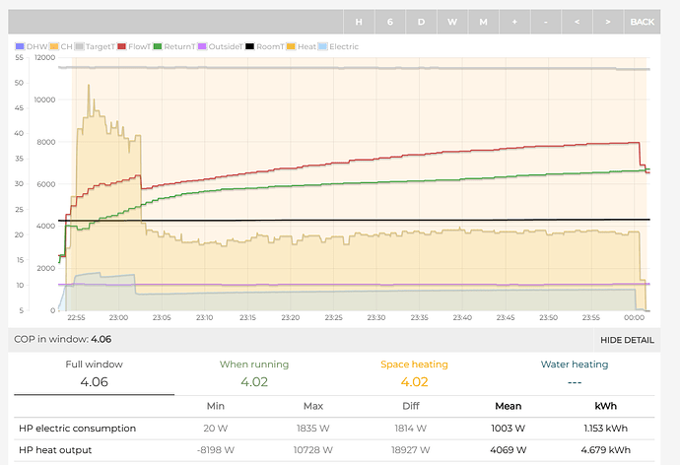Pan the graph right with the > button
This screenshot has width=680, height=465.
[x=608, y=22]
